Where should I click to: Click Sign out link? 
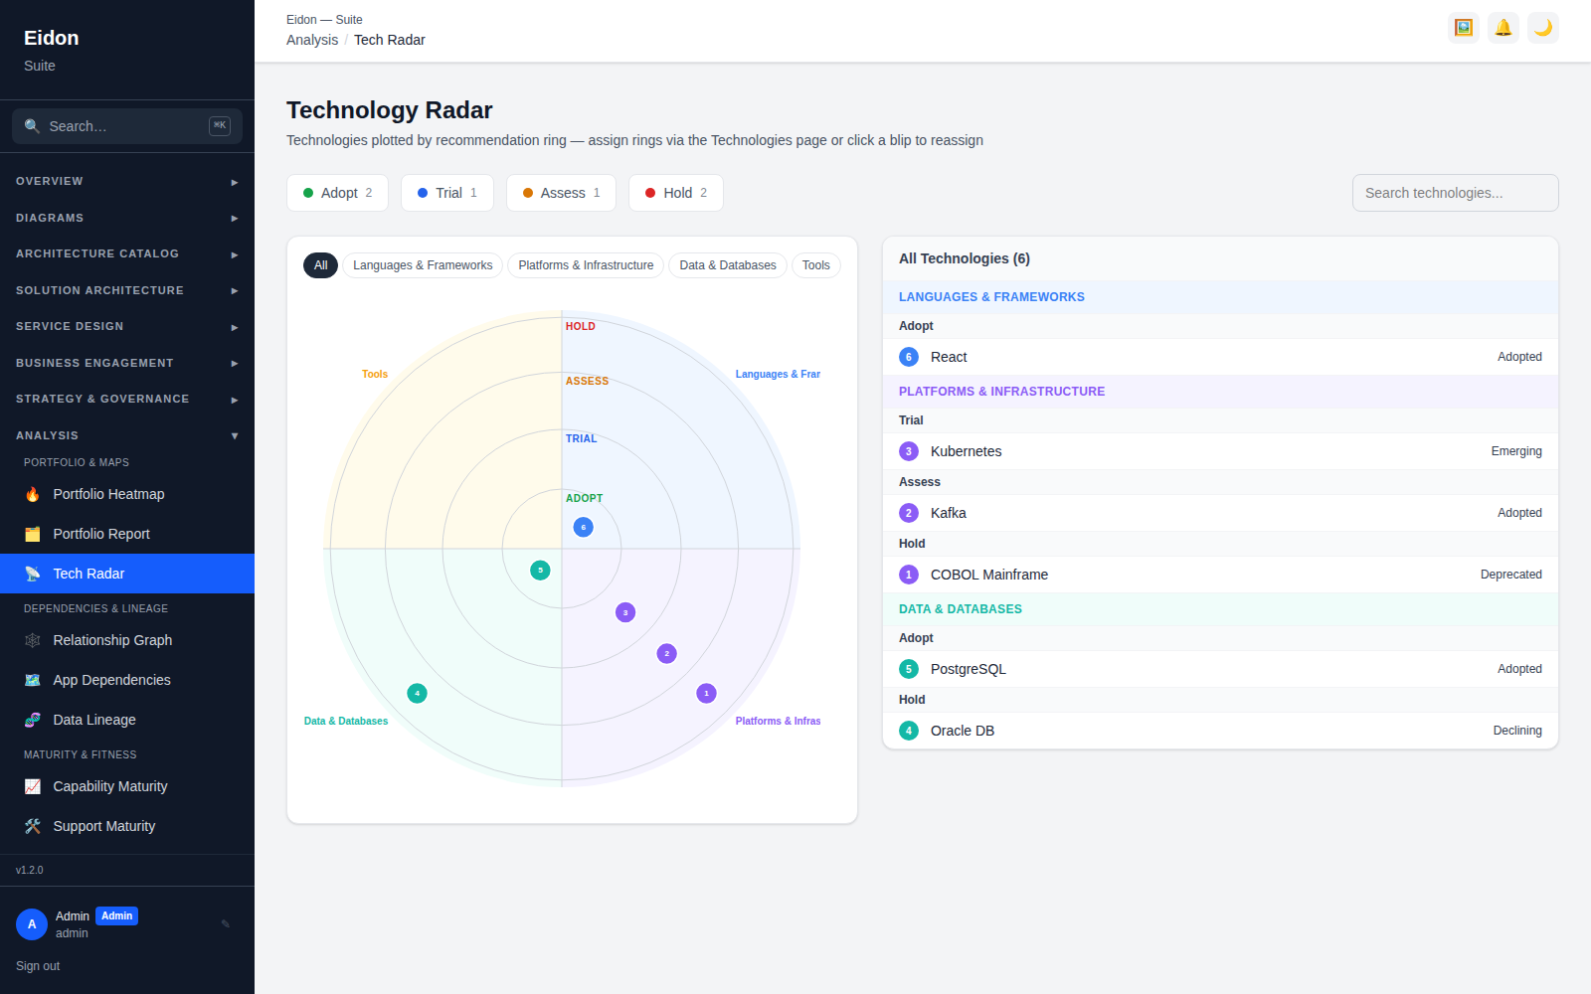pos(38,966)
